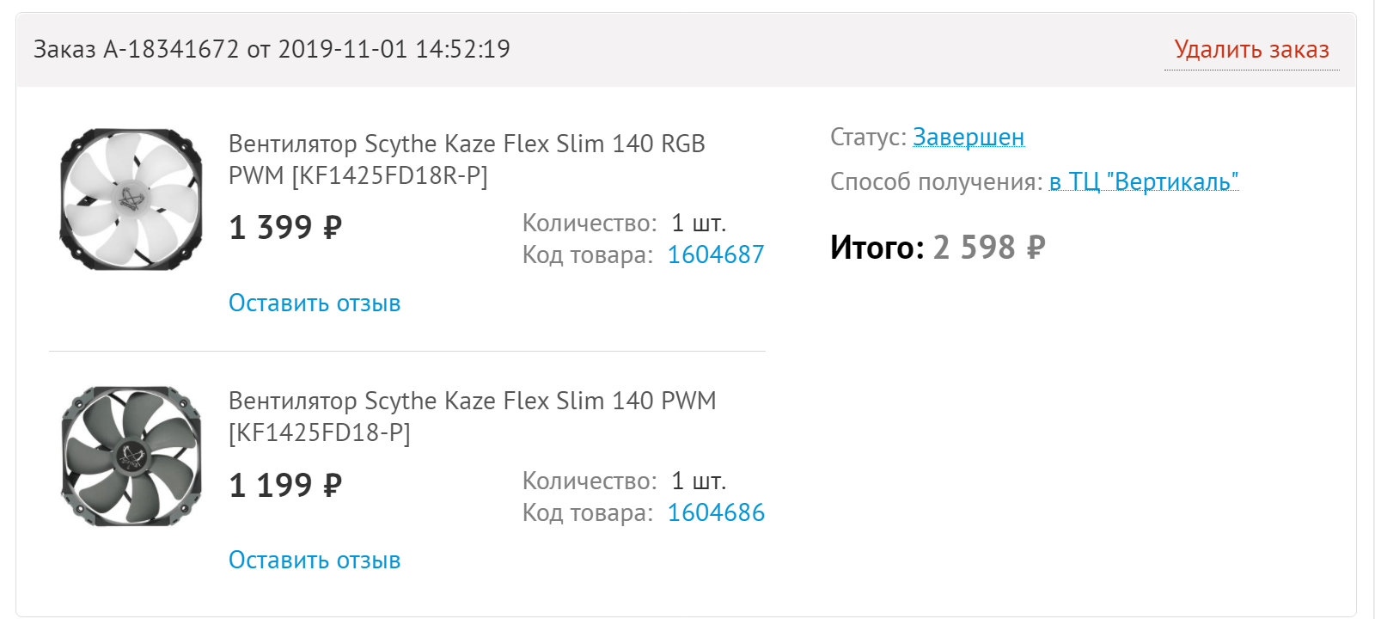Delete the order via Удалить заказ
1375x619 pixels.
[x=1251, y=50]
